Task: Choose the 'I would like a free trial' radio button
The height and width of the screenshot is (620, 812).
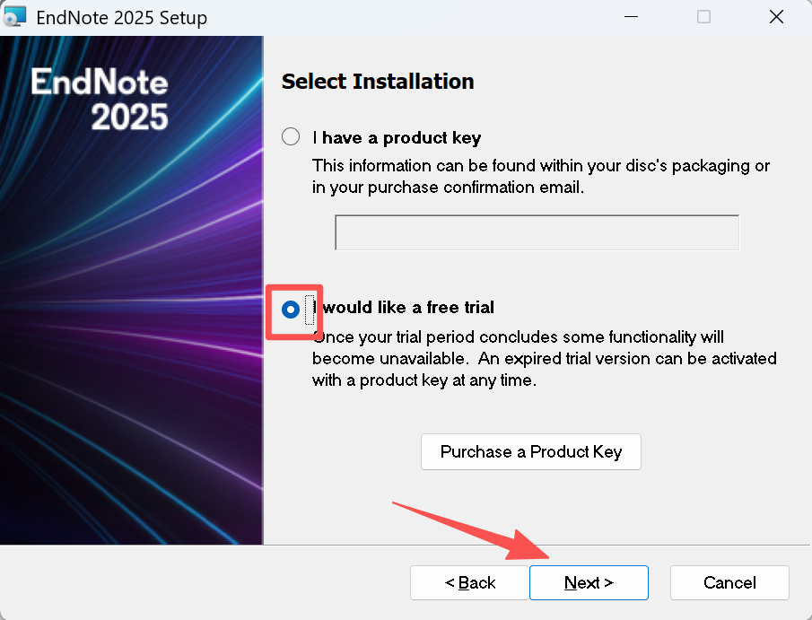Action: coord(291,309)
